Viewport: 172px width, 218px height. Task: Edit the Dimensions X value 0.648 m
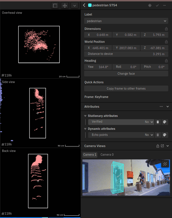[98, 35]
